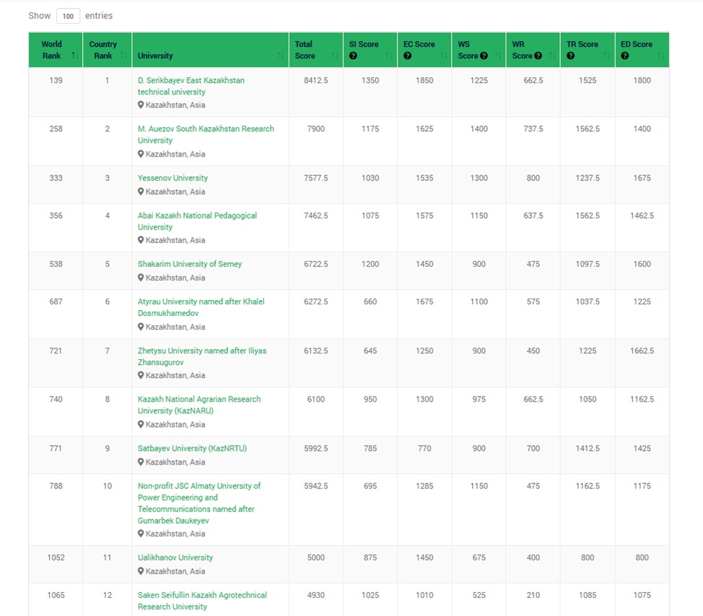Viewport: 703px width, 616px height.
Task: Click the location pin icon under Yessenov University
Action: point(141,192)
